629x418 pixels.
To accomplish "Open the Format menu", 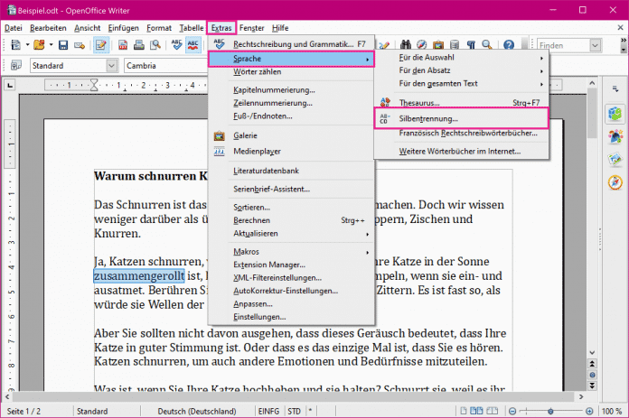I will [x=159, y=28].
